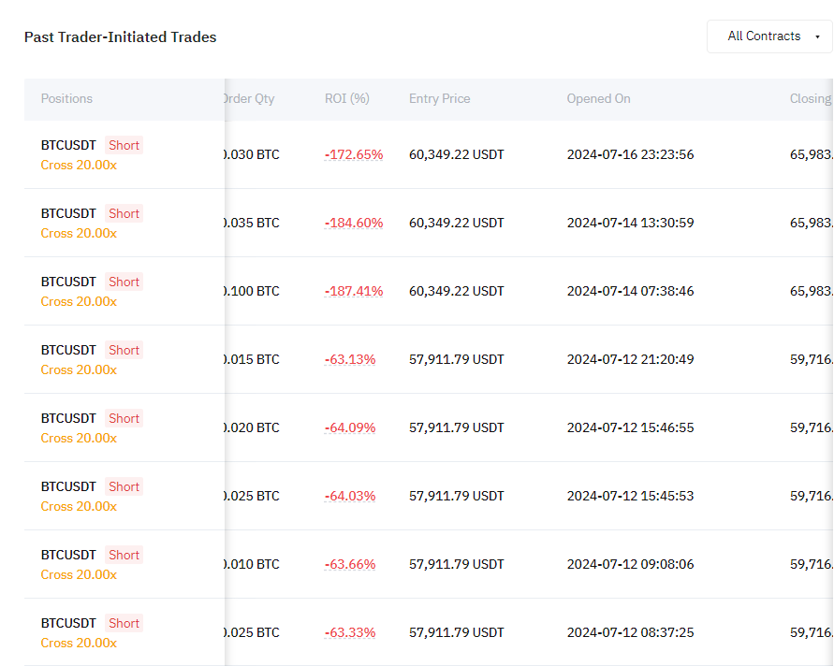Click the Short tag in the -64.09% row
Screen dimensions: 834x666
(x=124, y=418)
